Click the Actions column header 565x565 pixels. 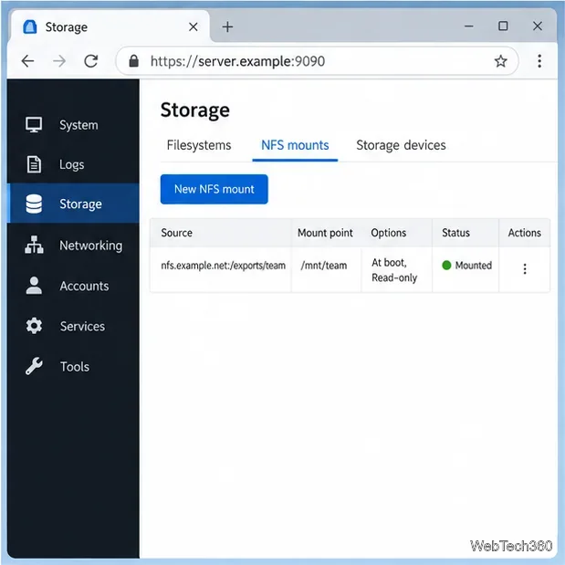point(525,233)
